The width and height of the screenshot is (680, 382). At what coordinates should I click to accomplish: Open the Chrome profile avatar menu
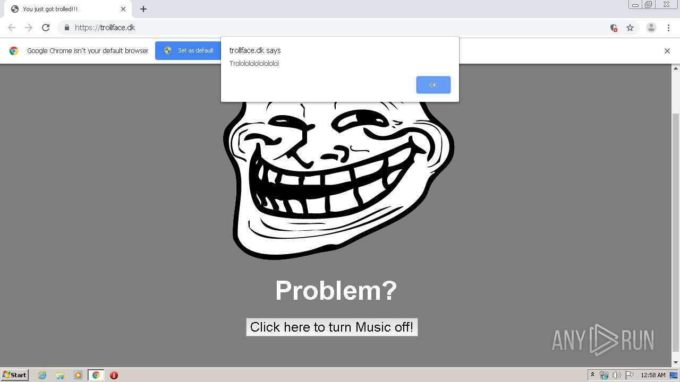[651, 28]
